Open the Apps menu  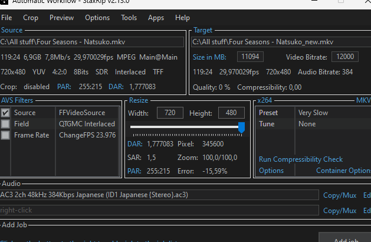(x=156, y=18)
